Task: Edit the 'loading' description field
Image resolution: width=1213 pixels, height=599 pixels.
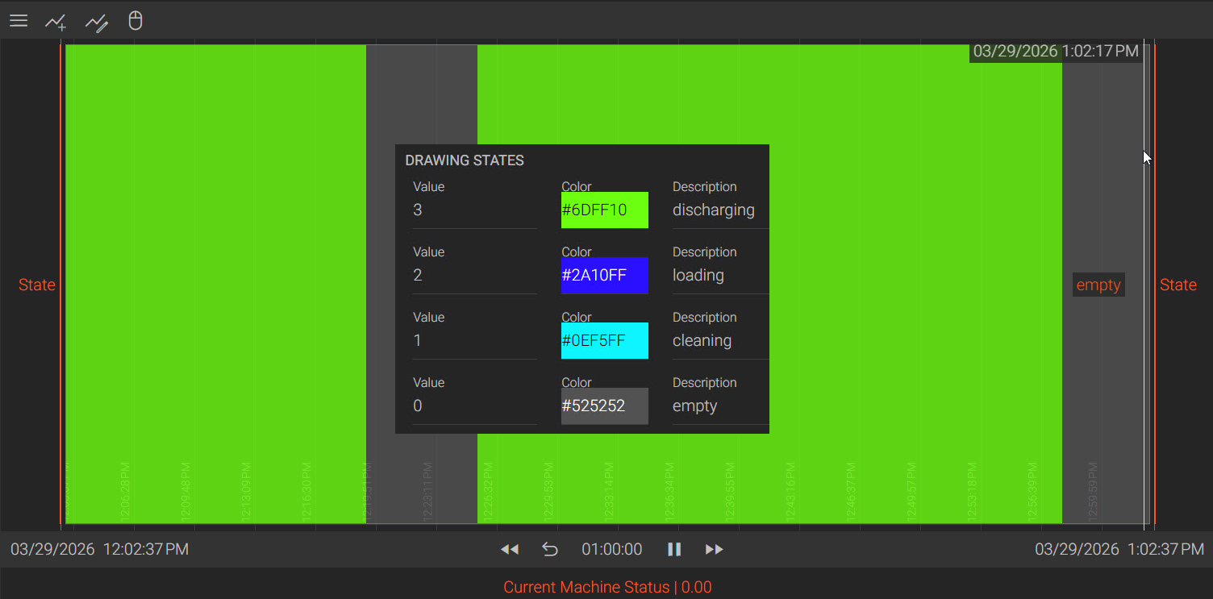Action: (x=720, y=276)
